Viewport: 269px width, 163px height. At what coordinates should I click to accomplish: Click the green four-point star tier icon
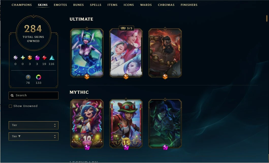pyautogui.click(x=23, y=58)
